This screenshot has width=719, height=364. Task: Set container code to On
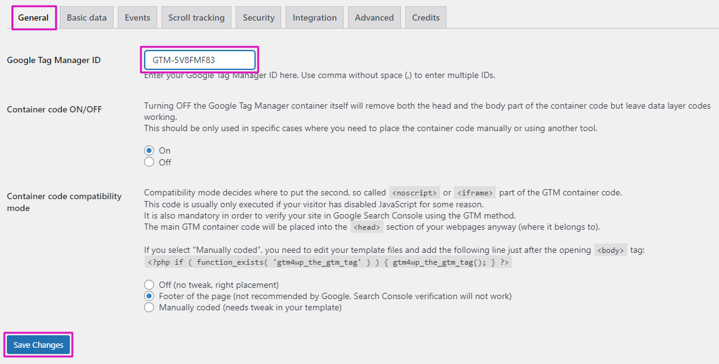[x=149, y=150]
